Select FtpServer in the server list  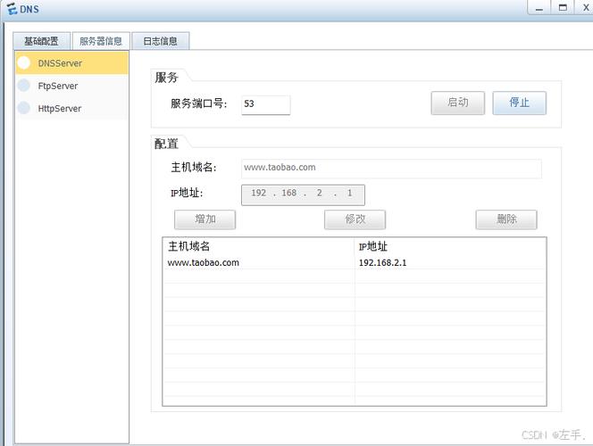point(71,86)
